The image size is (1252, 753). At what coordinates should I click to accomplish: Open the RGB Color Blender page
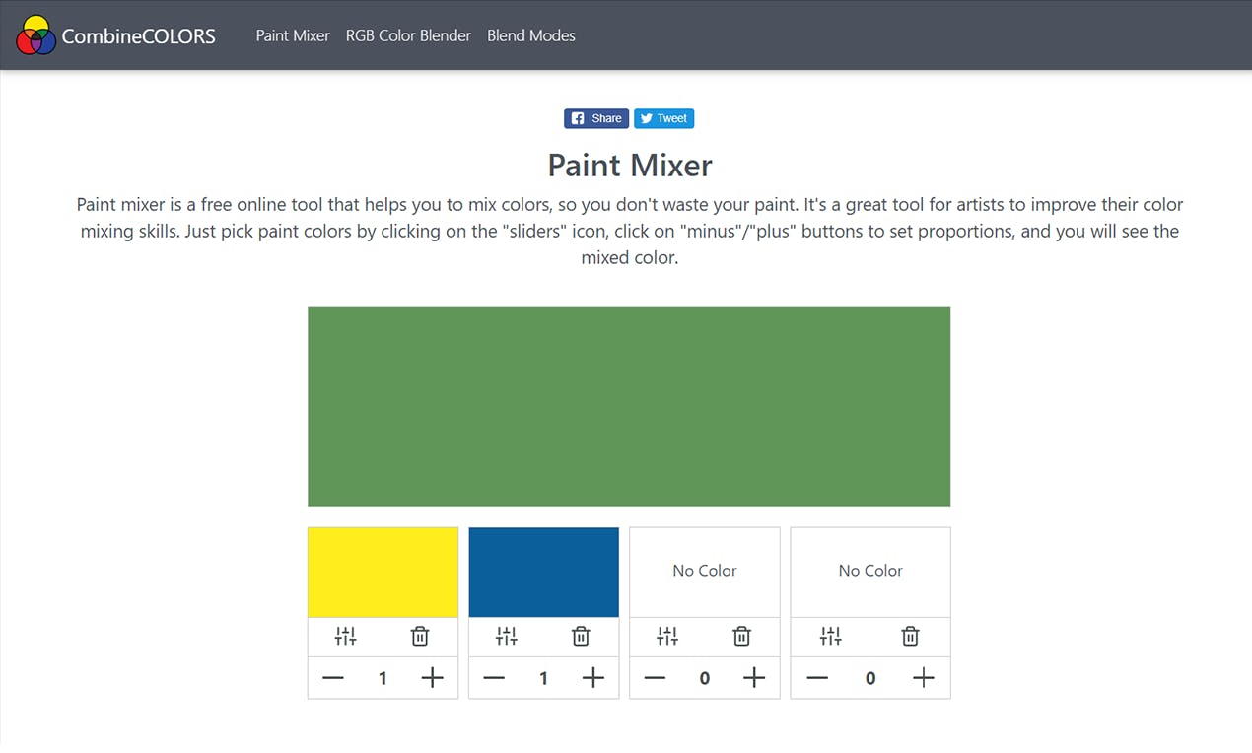(408, 35)
